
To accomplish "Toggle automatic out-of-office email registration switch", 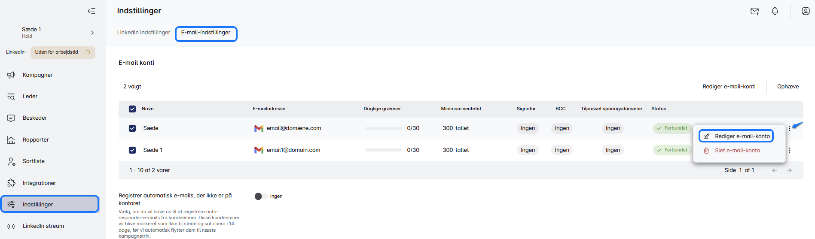I will pos(261,197).
